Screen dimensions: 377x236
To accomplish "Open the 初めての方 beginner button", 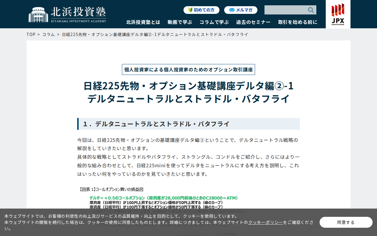I will pyautogui.click(x=201, y=10).
